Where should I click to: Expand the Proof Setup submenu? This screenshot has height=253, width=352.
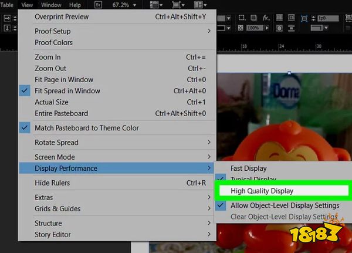[x=117, y=31]
